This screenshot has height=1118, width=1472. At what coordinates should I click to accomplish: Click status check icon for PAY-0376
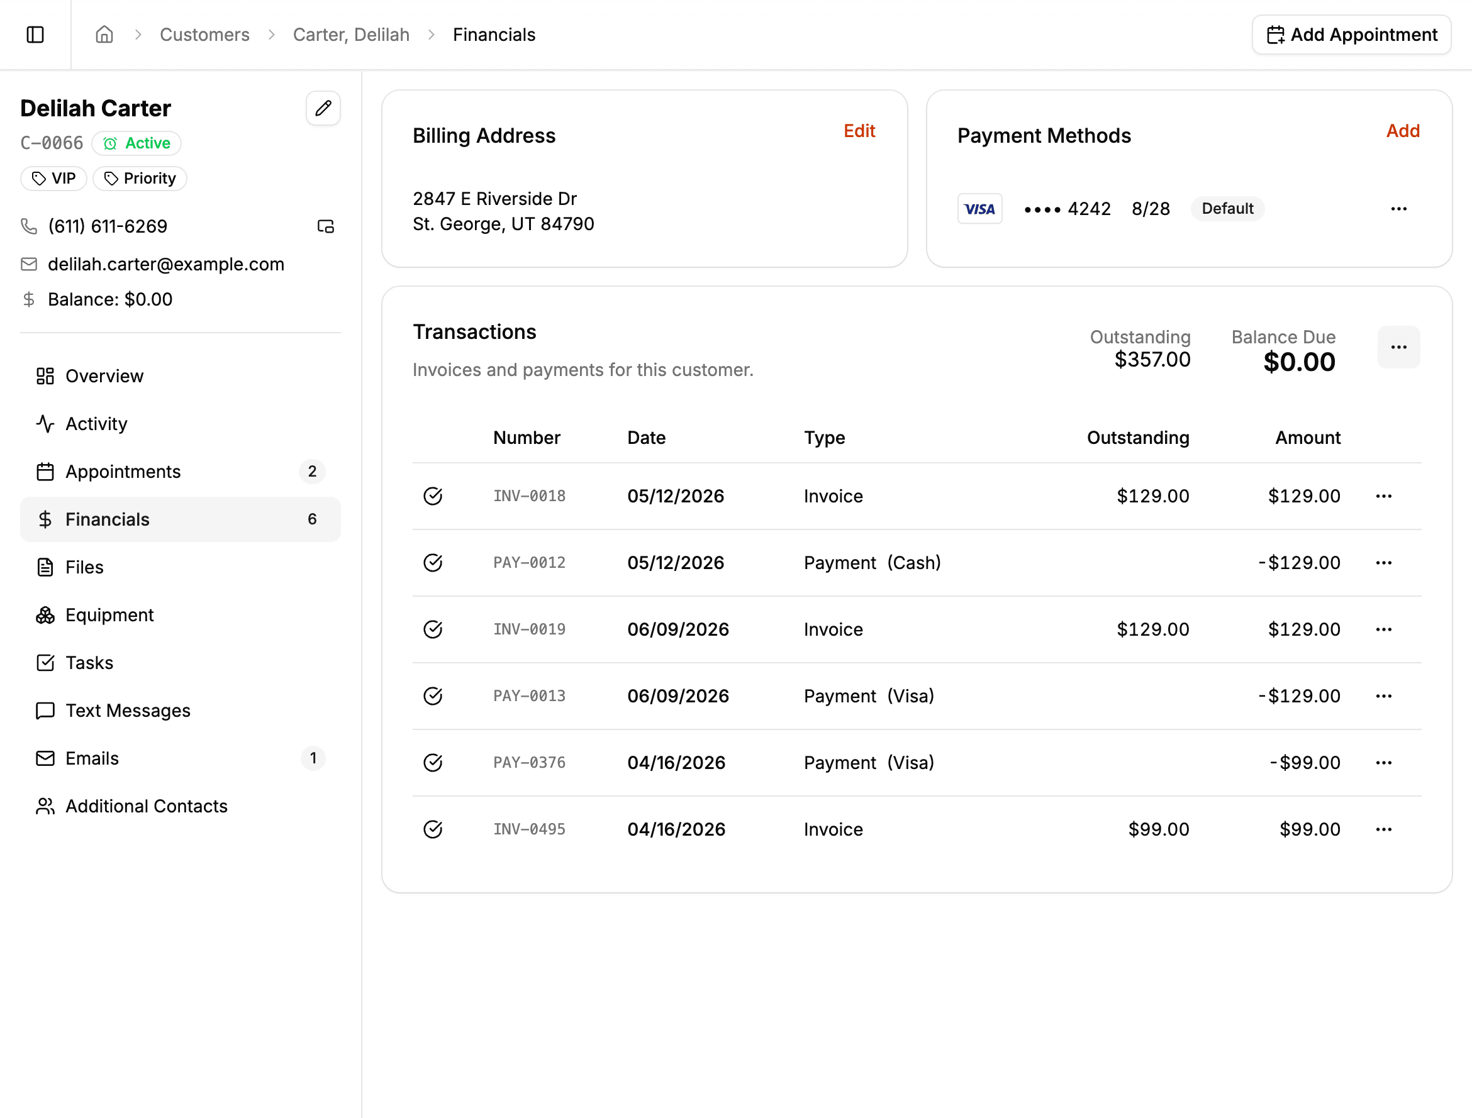433,763
